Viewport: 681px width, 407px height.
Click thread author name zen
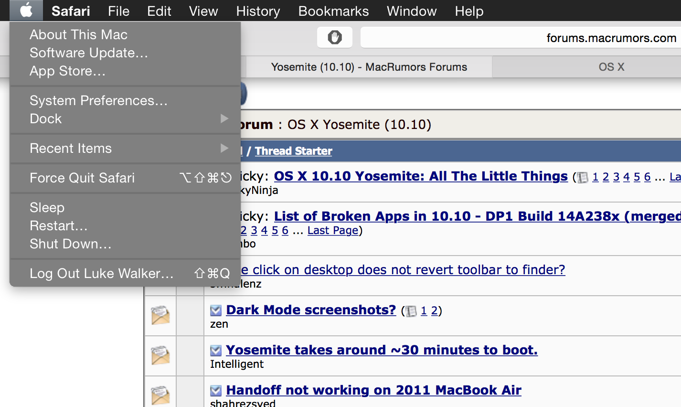coord(219,324)
